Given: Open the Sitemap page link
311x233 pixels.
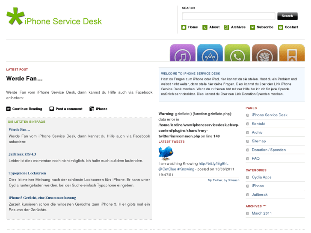Looking at the screenshot, I should tap(259, 141).
